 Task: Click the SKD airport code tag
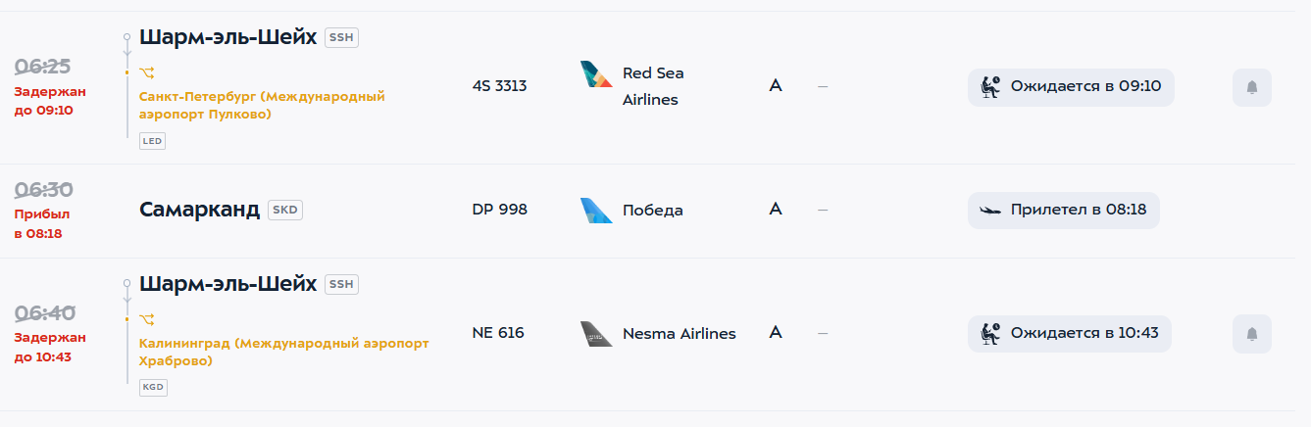285,210
